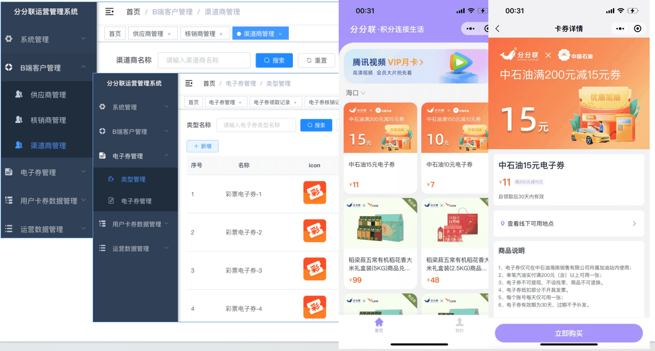Viewport: 655px width, 351px height.
Task: Click the 重置 button
Action: tap(316, 61)
